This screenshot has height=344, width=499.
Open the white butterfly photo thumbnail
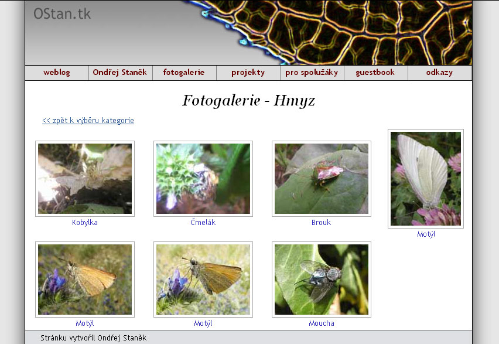[426, 179]
